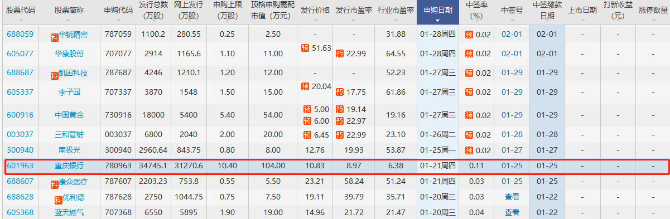Open 中签号 01-28 for 三和管桩
670x219 pixels.
tap(512, 135)
